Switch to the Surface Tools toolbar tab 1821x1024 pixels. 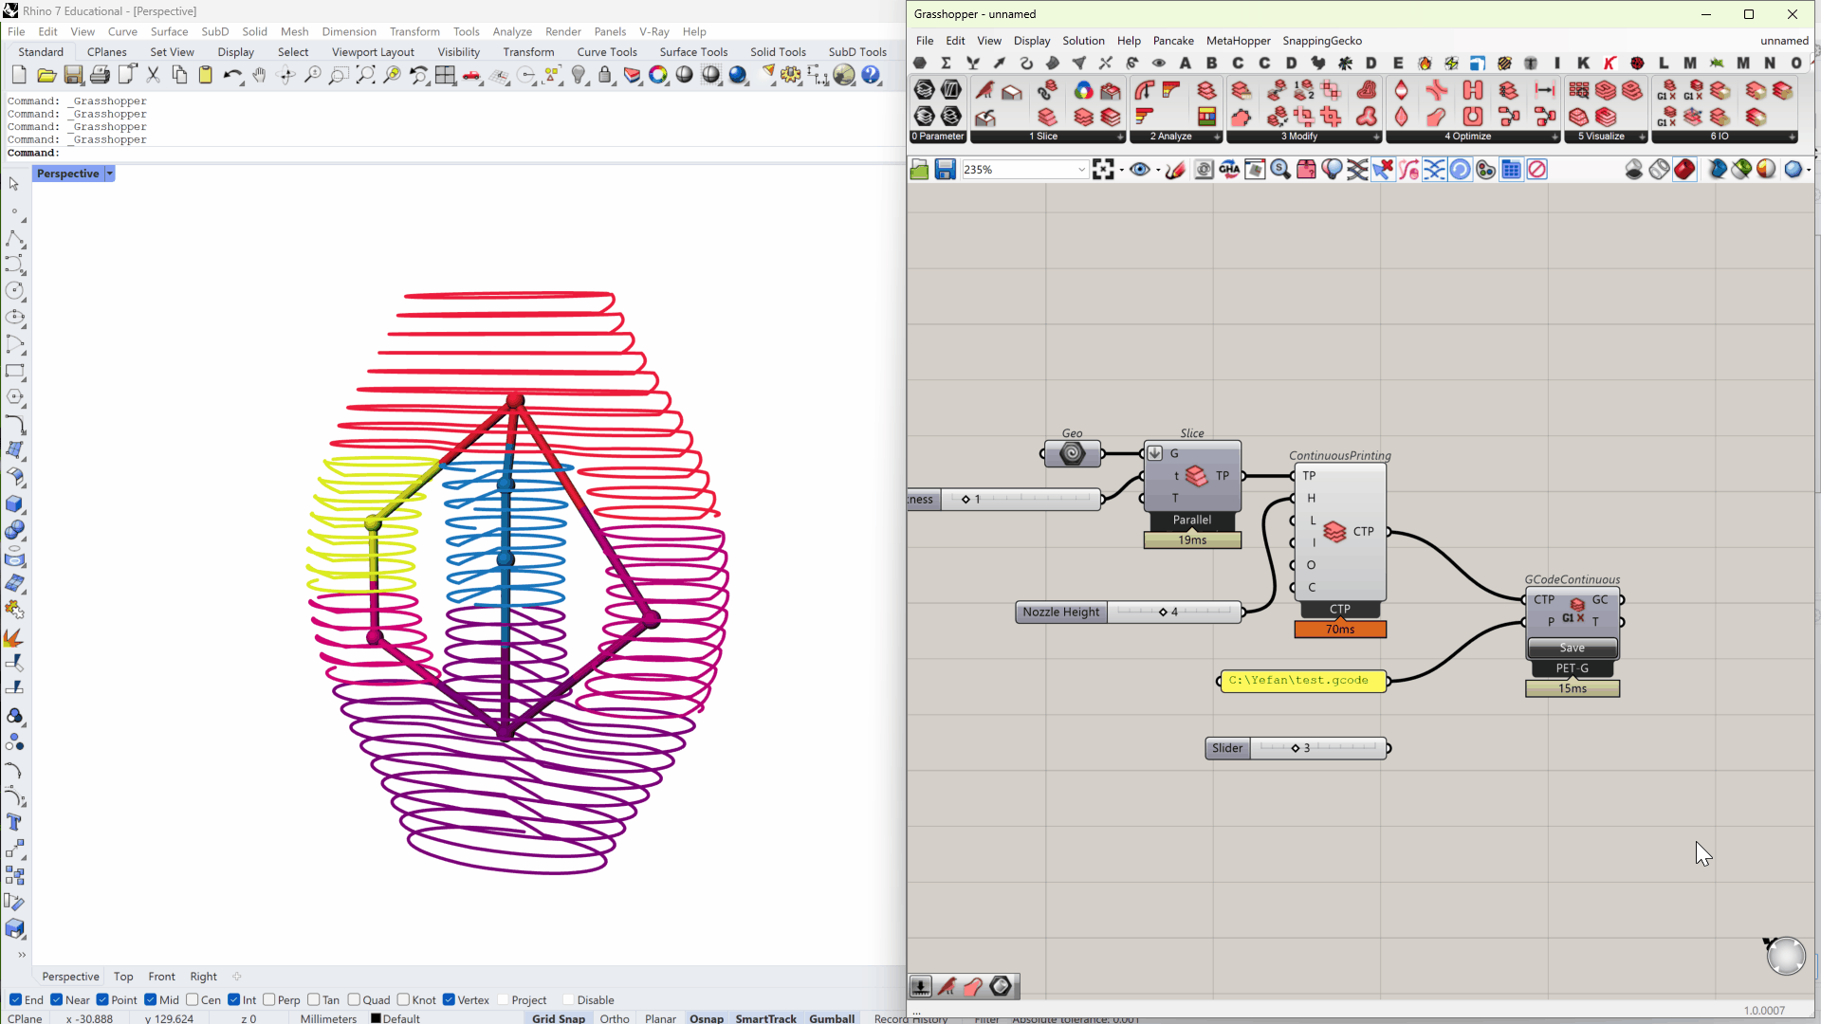(692, 52)
